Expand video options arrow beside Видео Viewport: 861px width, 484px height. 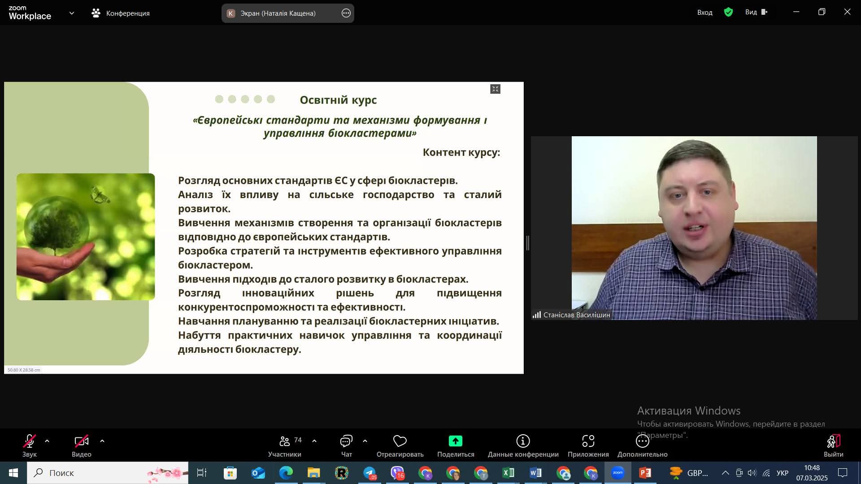point(102,441)
